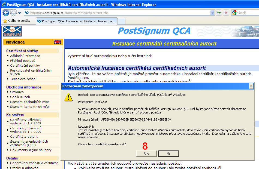Open Smlouva link
Viewport: 259px width, 169px height.
tap(17, 92)
